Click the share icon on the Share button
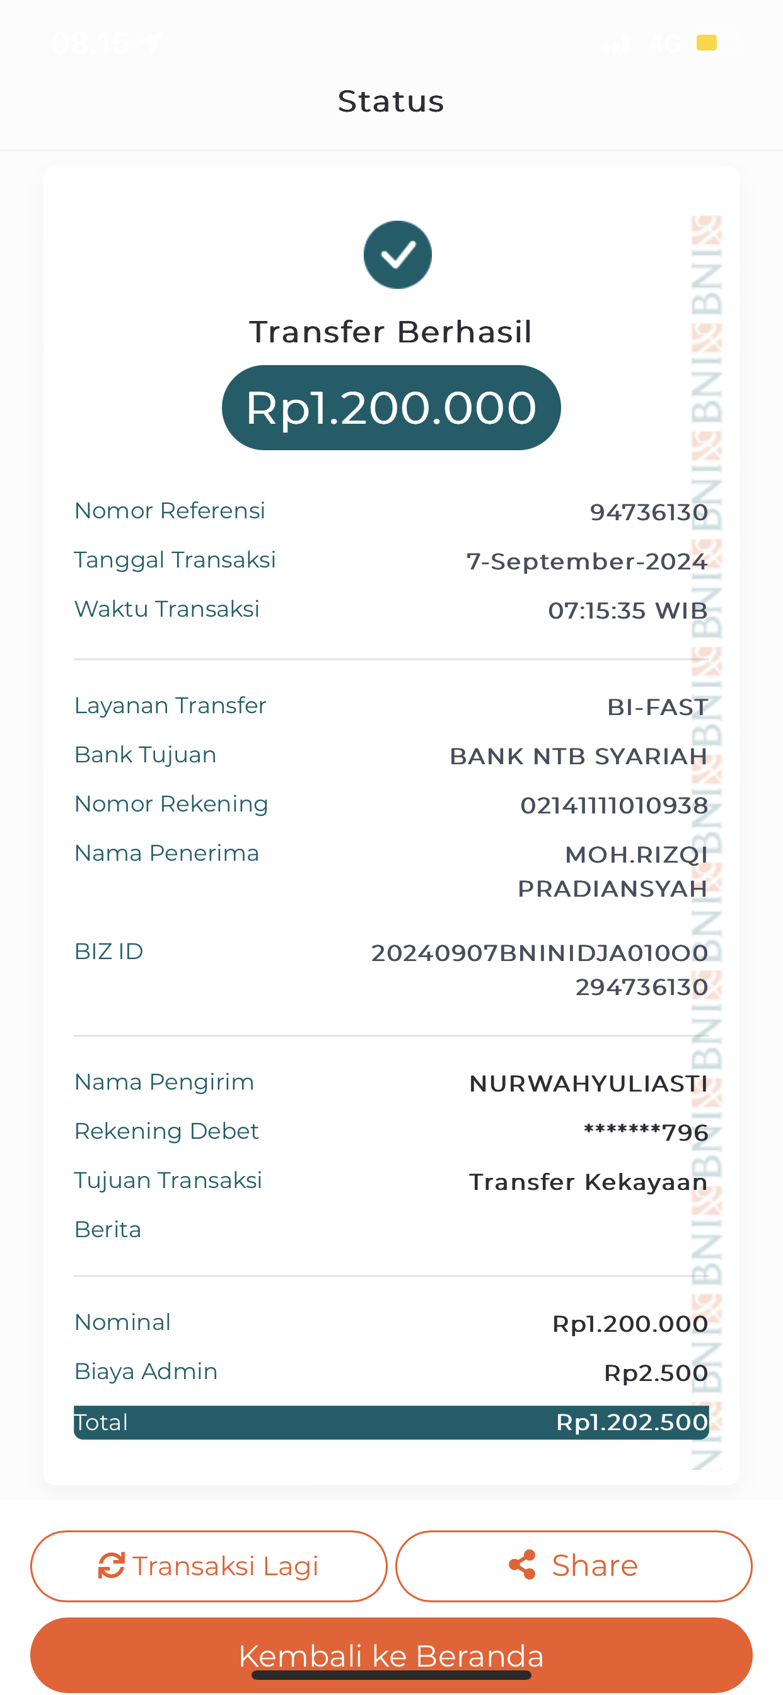 pyautogui.click(x=523, y=1564)
